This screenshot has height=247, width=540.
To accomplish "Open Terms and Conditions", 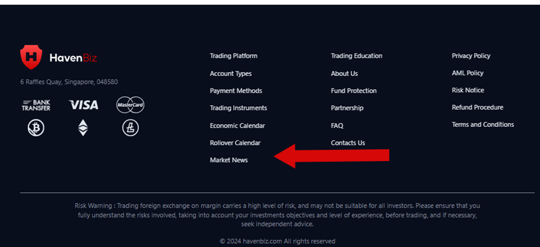I will [x=483, y=125].
